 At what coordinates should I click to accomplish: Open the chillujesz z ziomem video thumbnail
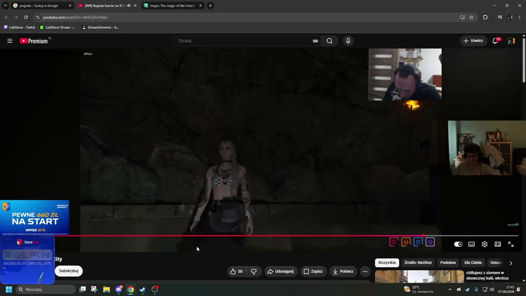[420, 277]
